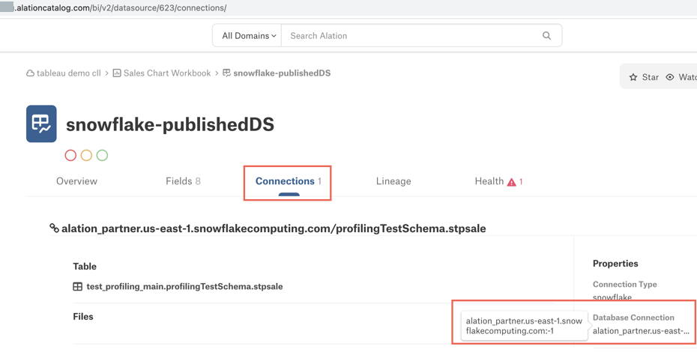Select the green trust flag circle
697x352 pixels.
[x=102, y=155]
